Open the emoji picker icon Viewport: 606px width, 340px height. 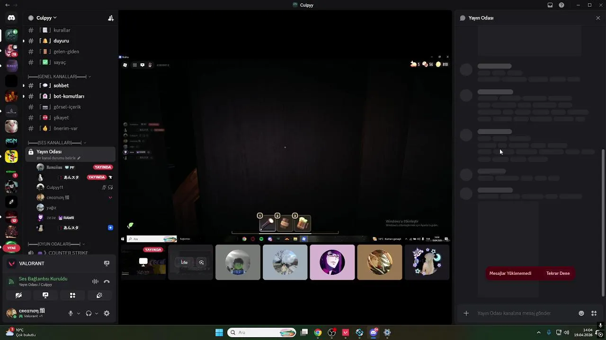581,313
